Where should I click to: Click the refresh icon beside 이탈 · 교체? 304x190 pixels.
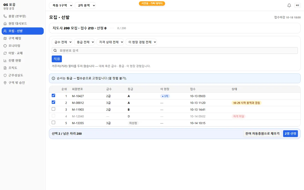click(x=5, y=53)
